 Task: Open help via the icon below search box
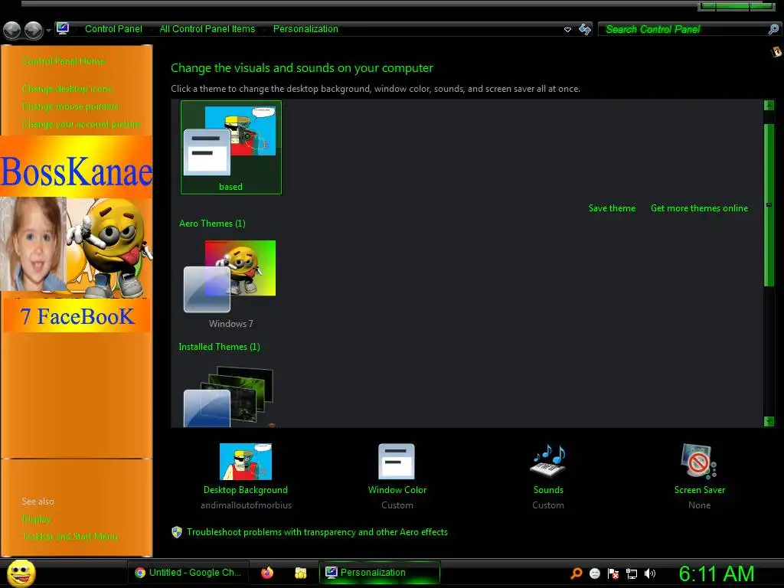click(776, 51)
